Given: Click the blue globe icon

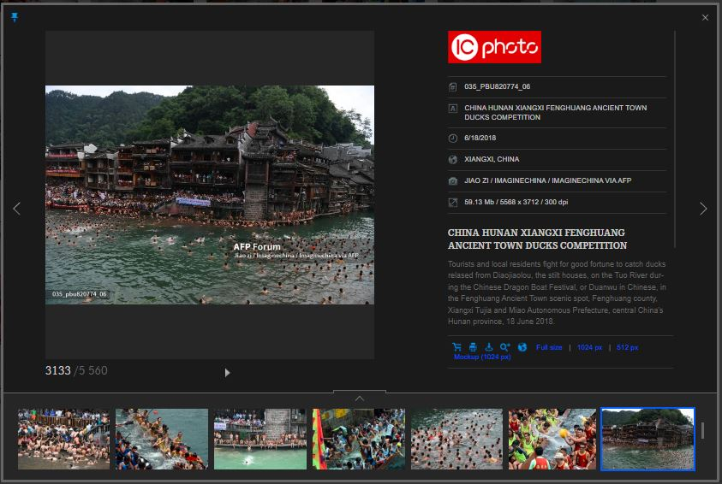Looking at the screenshot, I should pos(522,347).
